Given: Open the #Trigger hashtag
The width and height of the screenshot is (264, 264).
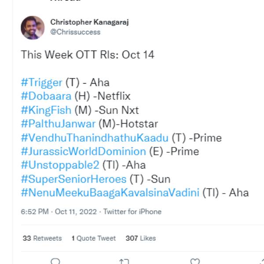Looking at the screenshot, I should [x=41, y=82].
